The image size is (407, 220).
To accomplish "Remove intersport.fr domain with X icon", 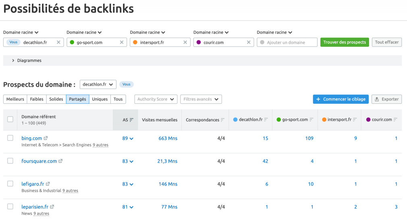I will coord(185,42).
